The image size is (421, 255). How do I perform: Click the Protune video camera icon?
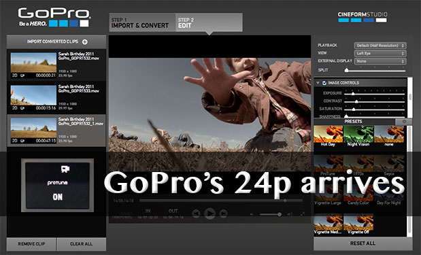[x=65, y=169]
